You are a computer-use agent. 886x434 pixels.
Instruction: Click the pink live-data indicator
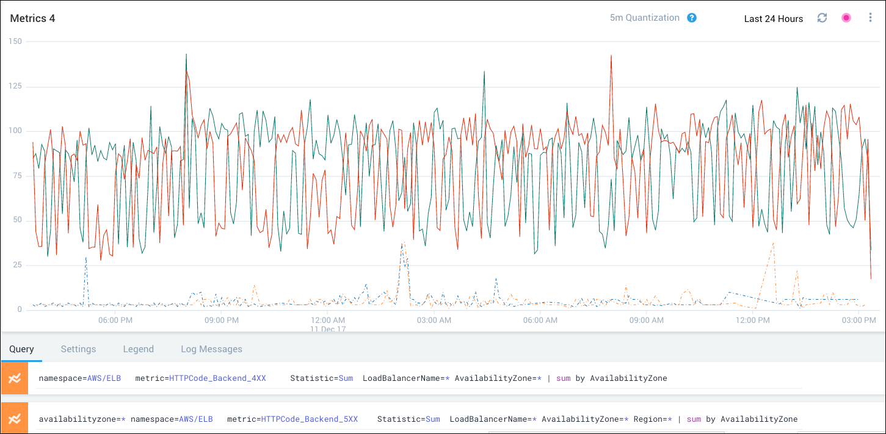click(x=846, y=18)
